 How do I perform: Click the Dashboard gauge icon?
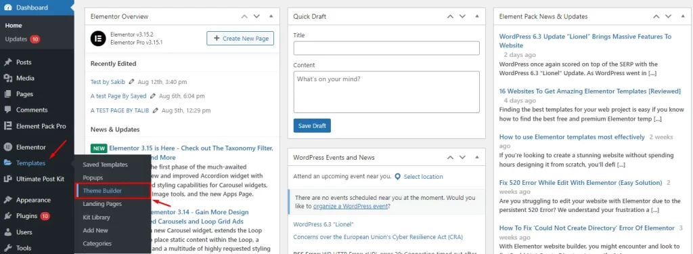click(7, 7)
